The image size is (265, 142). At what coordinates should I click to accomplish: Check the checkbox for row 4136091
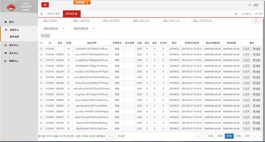click(x=41, y=129)
